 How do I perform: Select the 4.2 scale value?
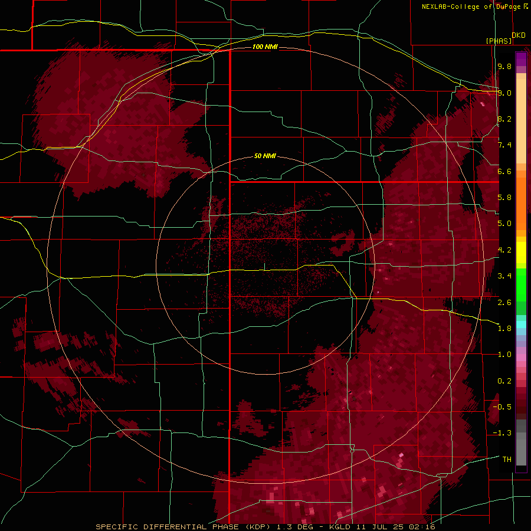coord(504,250)
